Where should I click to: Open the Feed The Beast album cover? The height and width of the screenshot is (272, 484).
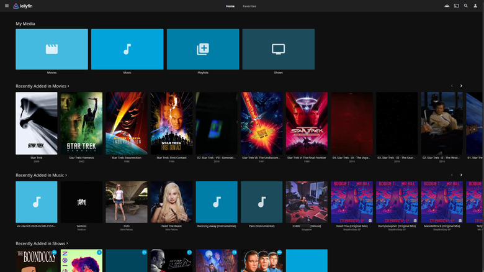172,202
